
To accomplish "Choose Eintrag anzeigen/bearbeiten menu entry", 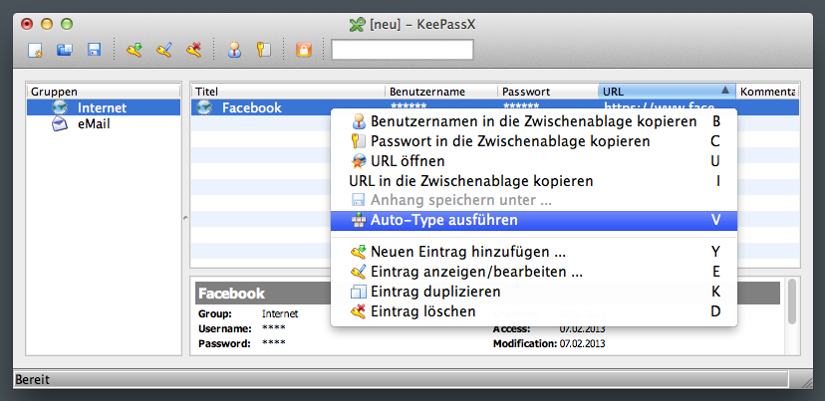I will point(534,272).
